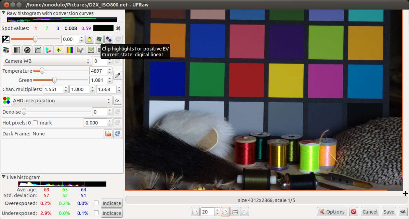Edit hot pixels threshold 0.000 field
This screenshot has width=409, height=219.
click(x=95, y=123)
